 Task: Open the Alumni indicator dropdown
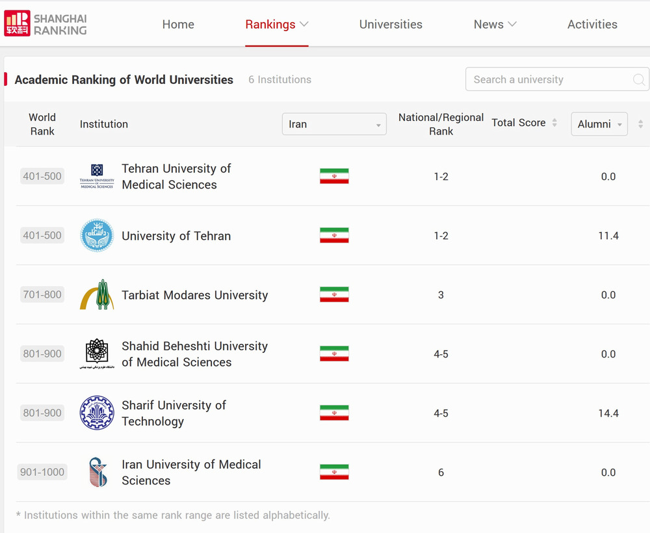pos(599,124)
